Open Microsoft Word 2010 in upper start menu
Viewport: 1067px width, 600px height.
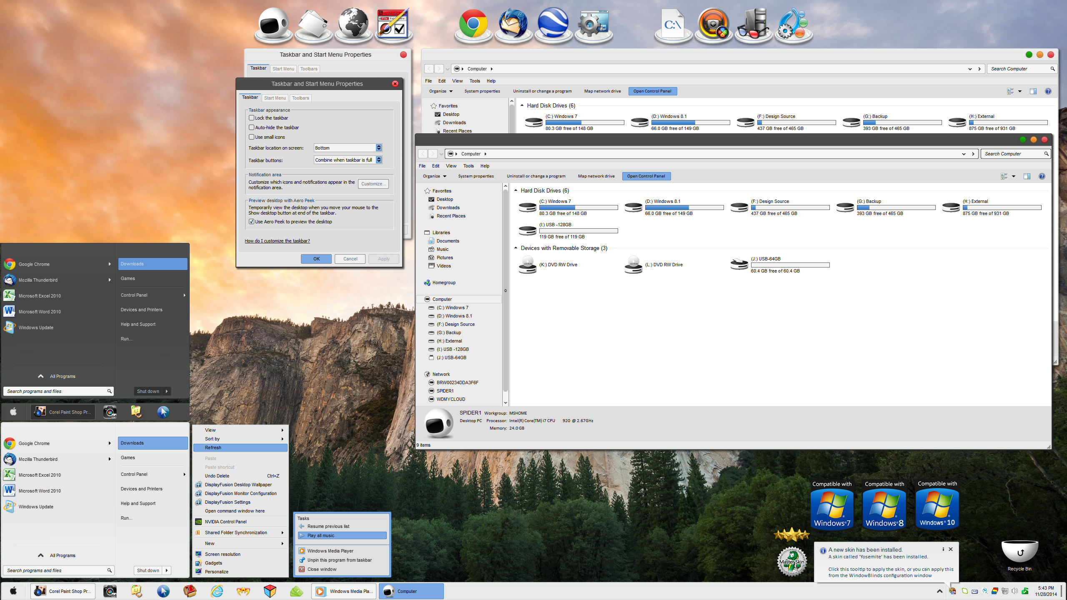[x=40, y=312]
